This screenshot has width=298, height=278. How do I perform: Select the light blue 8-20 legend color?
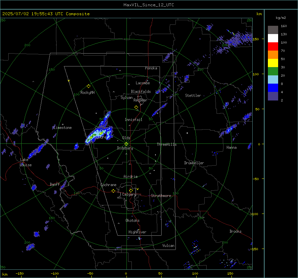(x=273, y=80)
